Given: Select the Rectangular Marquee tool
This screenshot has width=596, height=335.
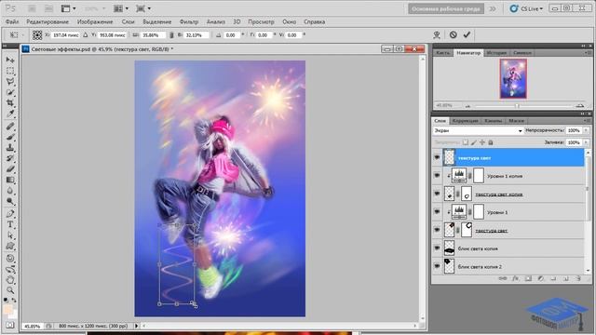Looking at the screenshot, I should 10,71.
